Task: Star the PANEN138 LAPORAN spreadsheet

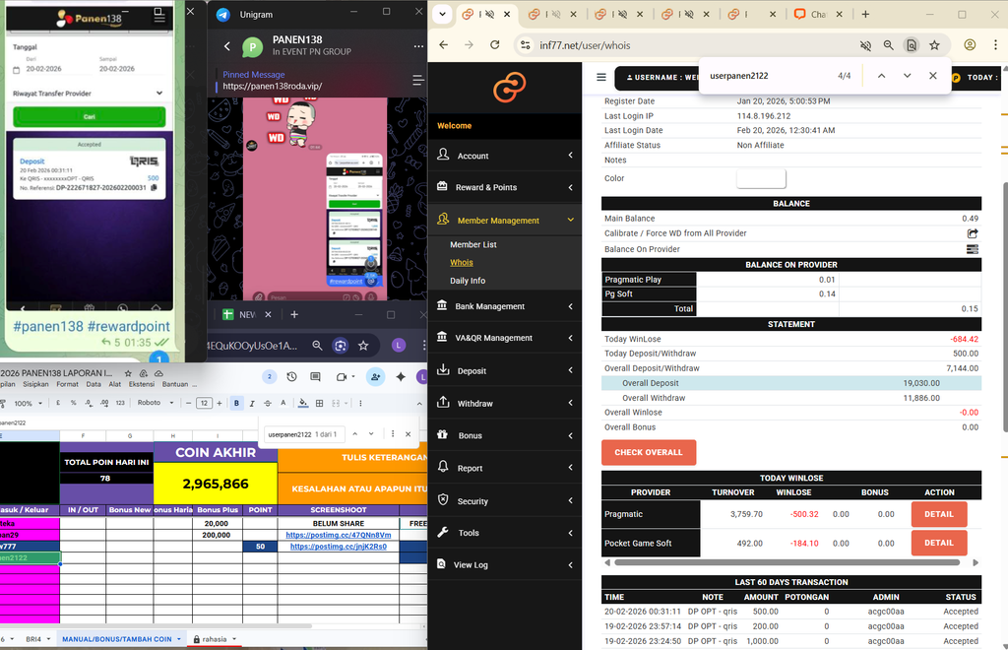Action: click(128, 373)
